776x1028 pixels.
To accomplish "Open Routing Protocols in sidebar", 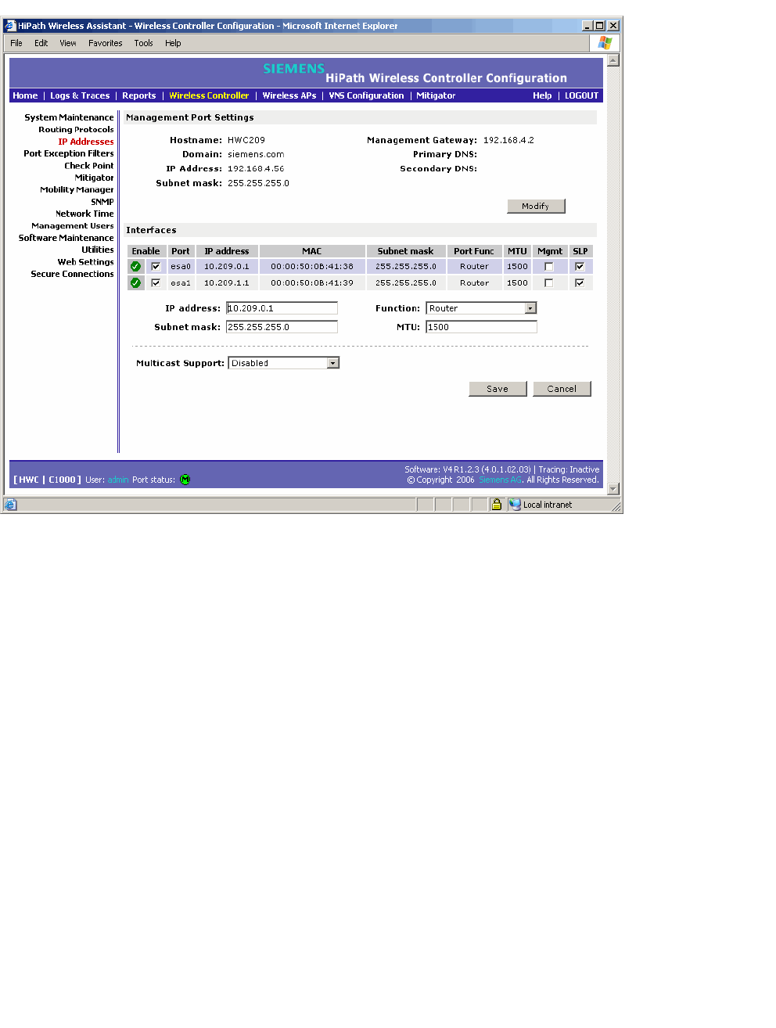I will [x=76, y=130].
